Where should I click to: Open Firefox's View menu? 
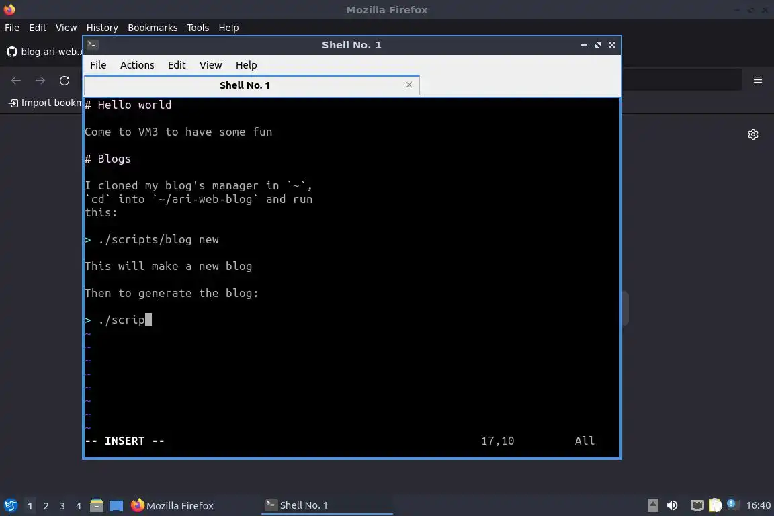(x=66, y=28)
